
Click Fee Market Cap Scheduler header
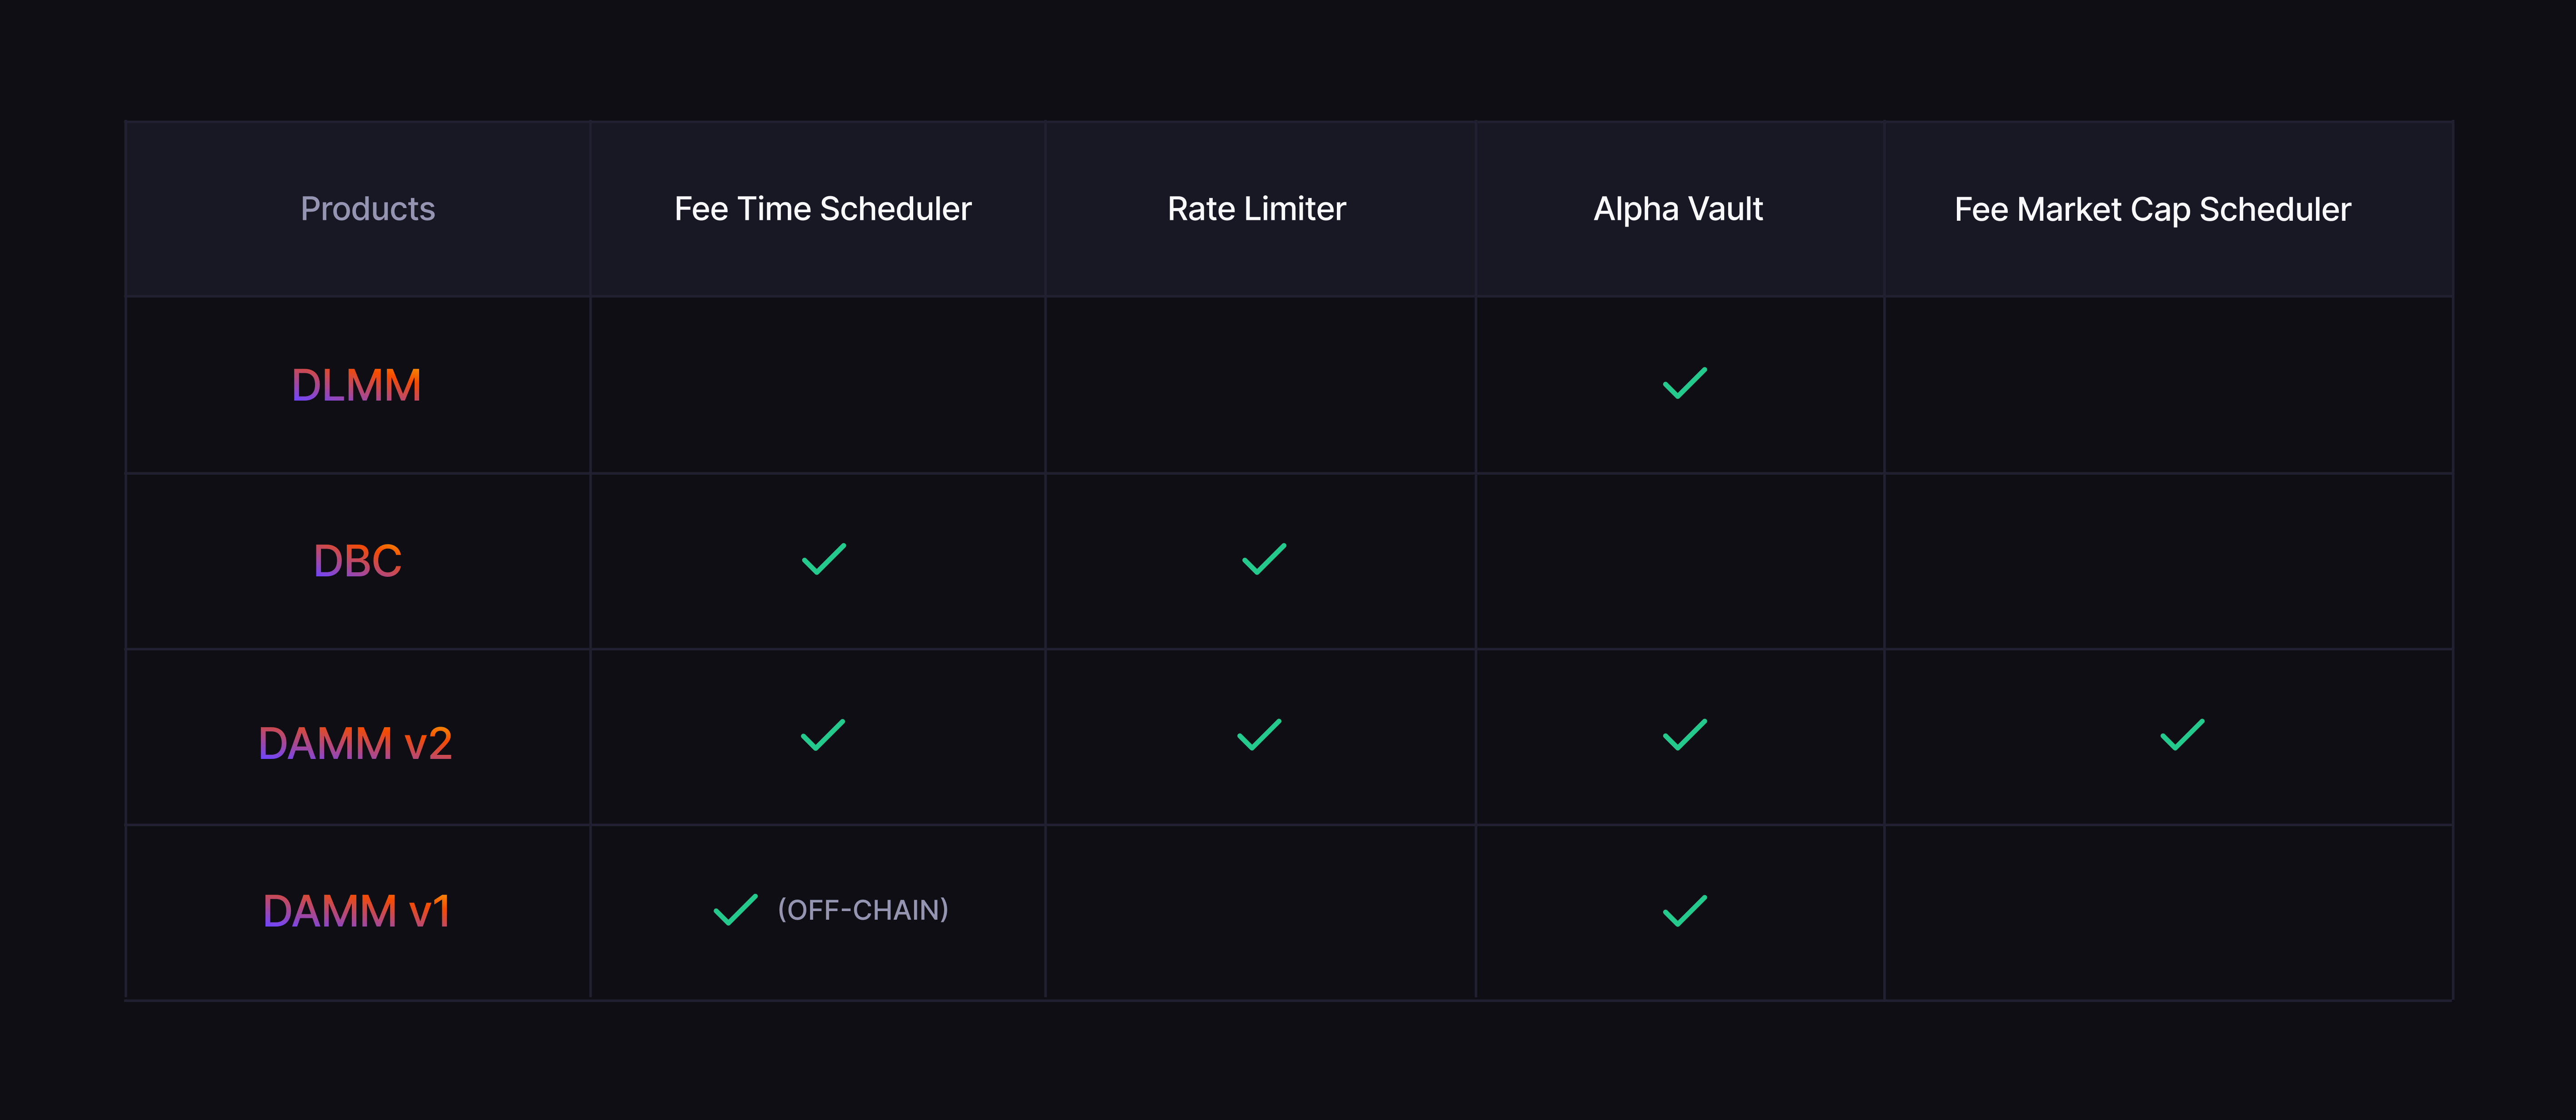2152,210
